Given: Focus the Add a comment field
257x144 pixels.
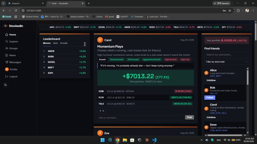Looking at the screenshot, I should (141, 118).
